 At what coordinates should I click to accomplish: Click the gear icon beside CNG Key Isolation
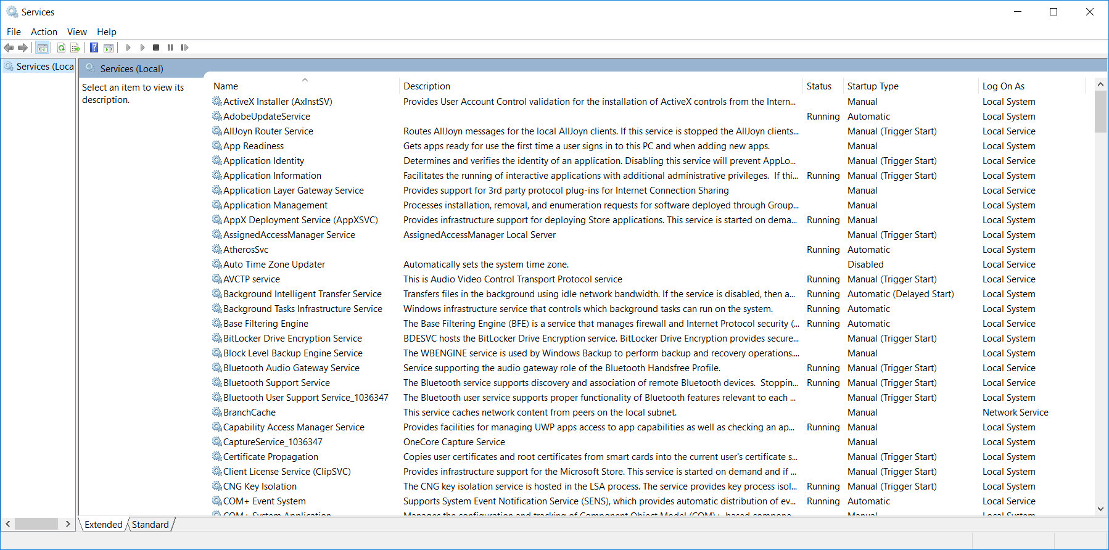click(x=217, y=486)
